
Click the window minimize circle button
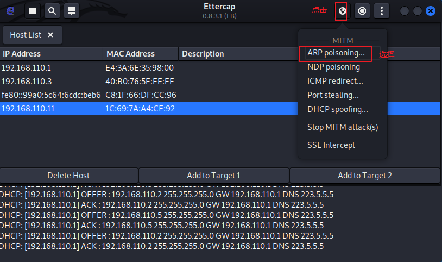point(404,11)
